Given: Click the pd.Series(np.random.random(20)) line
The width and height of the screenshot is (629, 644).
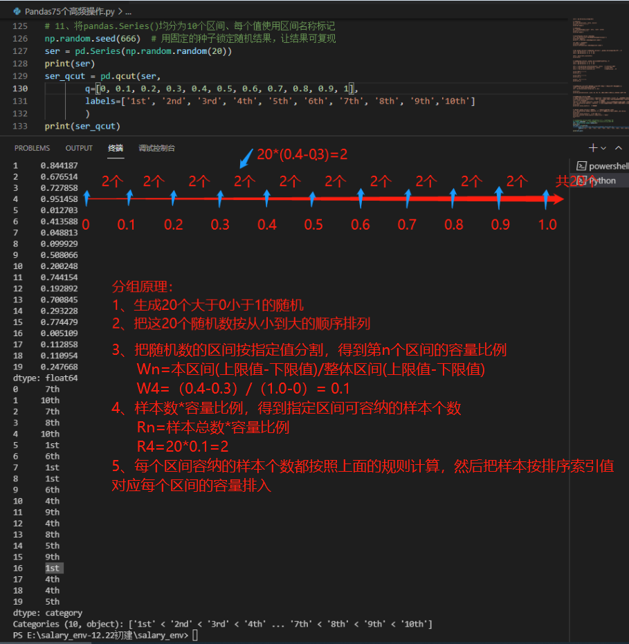Looking at the screenshot, I should tap(138, 51).
